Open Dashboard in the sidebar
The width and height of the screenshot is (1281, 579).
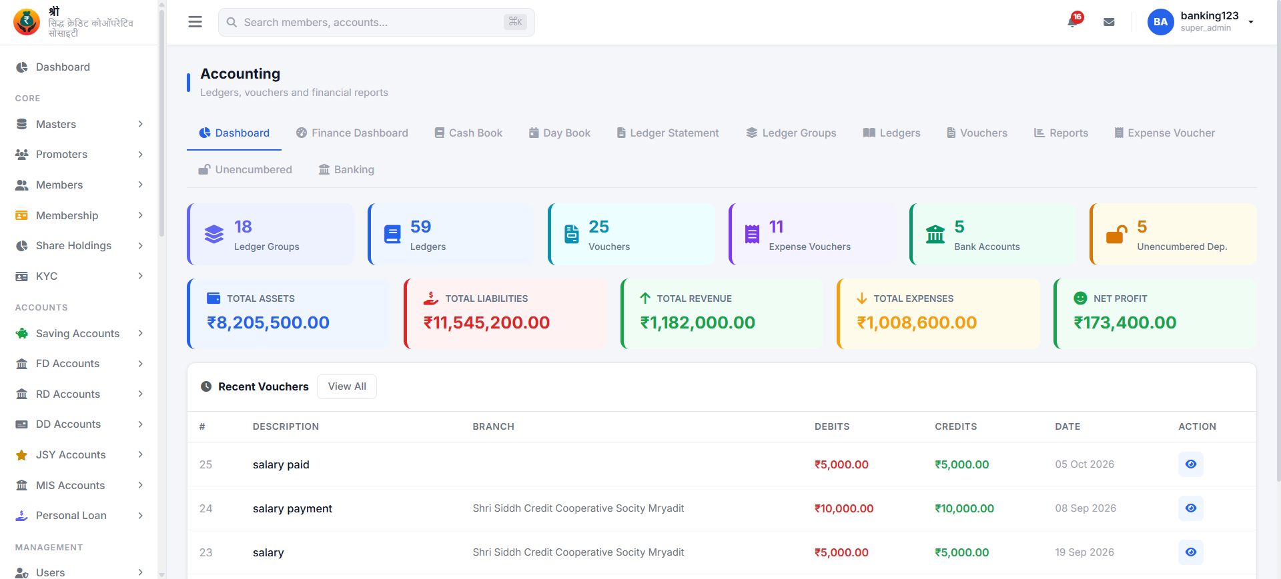pos(79,67)
